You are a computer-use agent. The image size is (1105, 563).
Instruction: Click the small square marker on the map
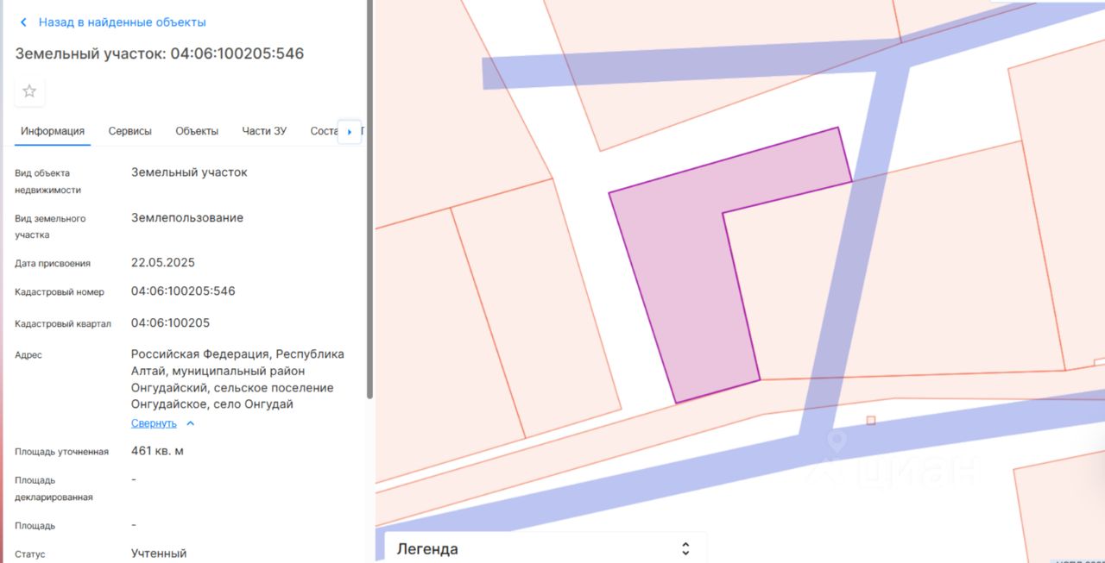click(x=871, y=421)
